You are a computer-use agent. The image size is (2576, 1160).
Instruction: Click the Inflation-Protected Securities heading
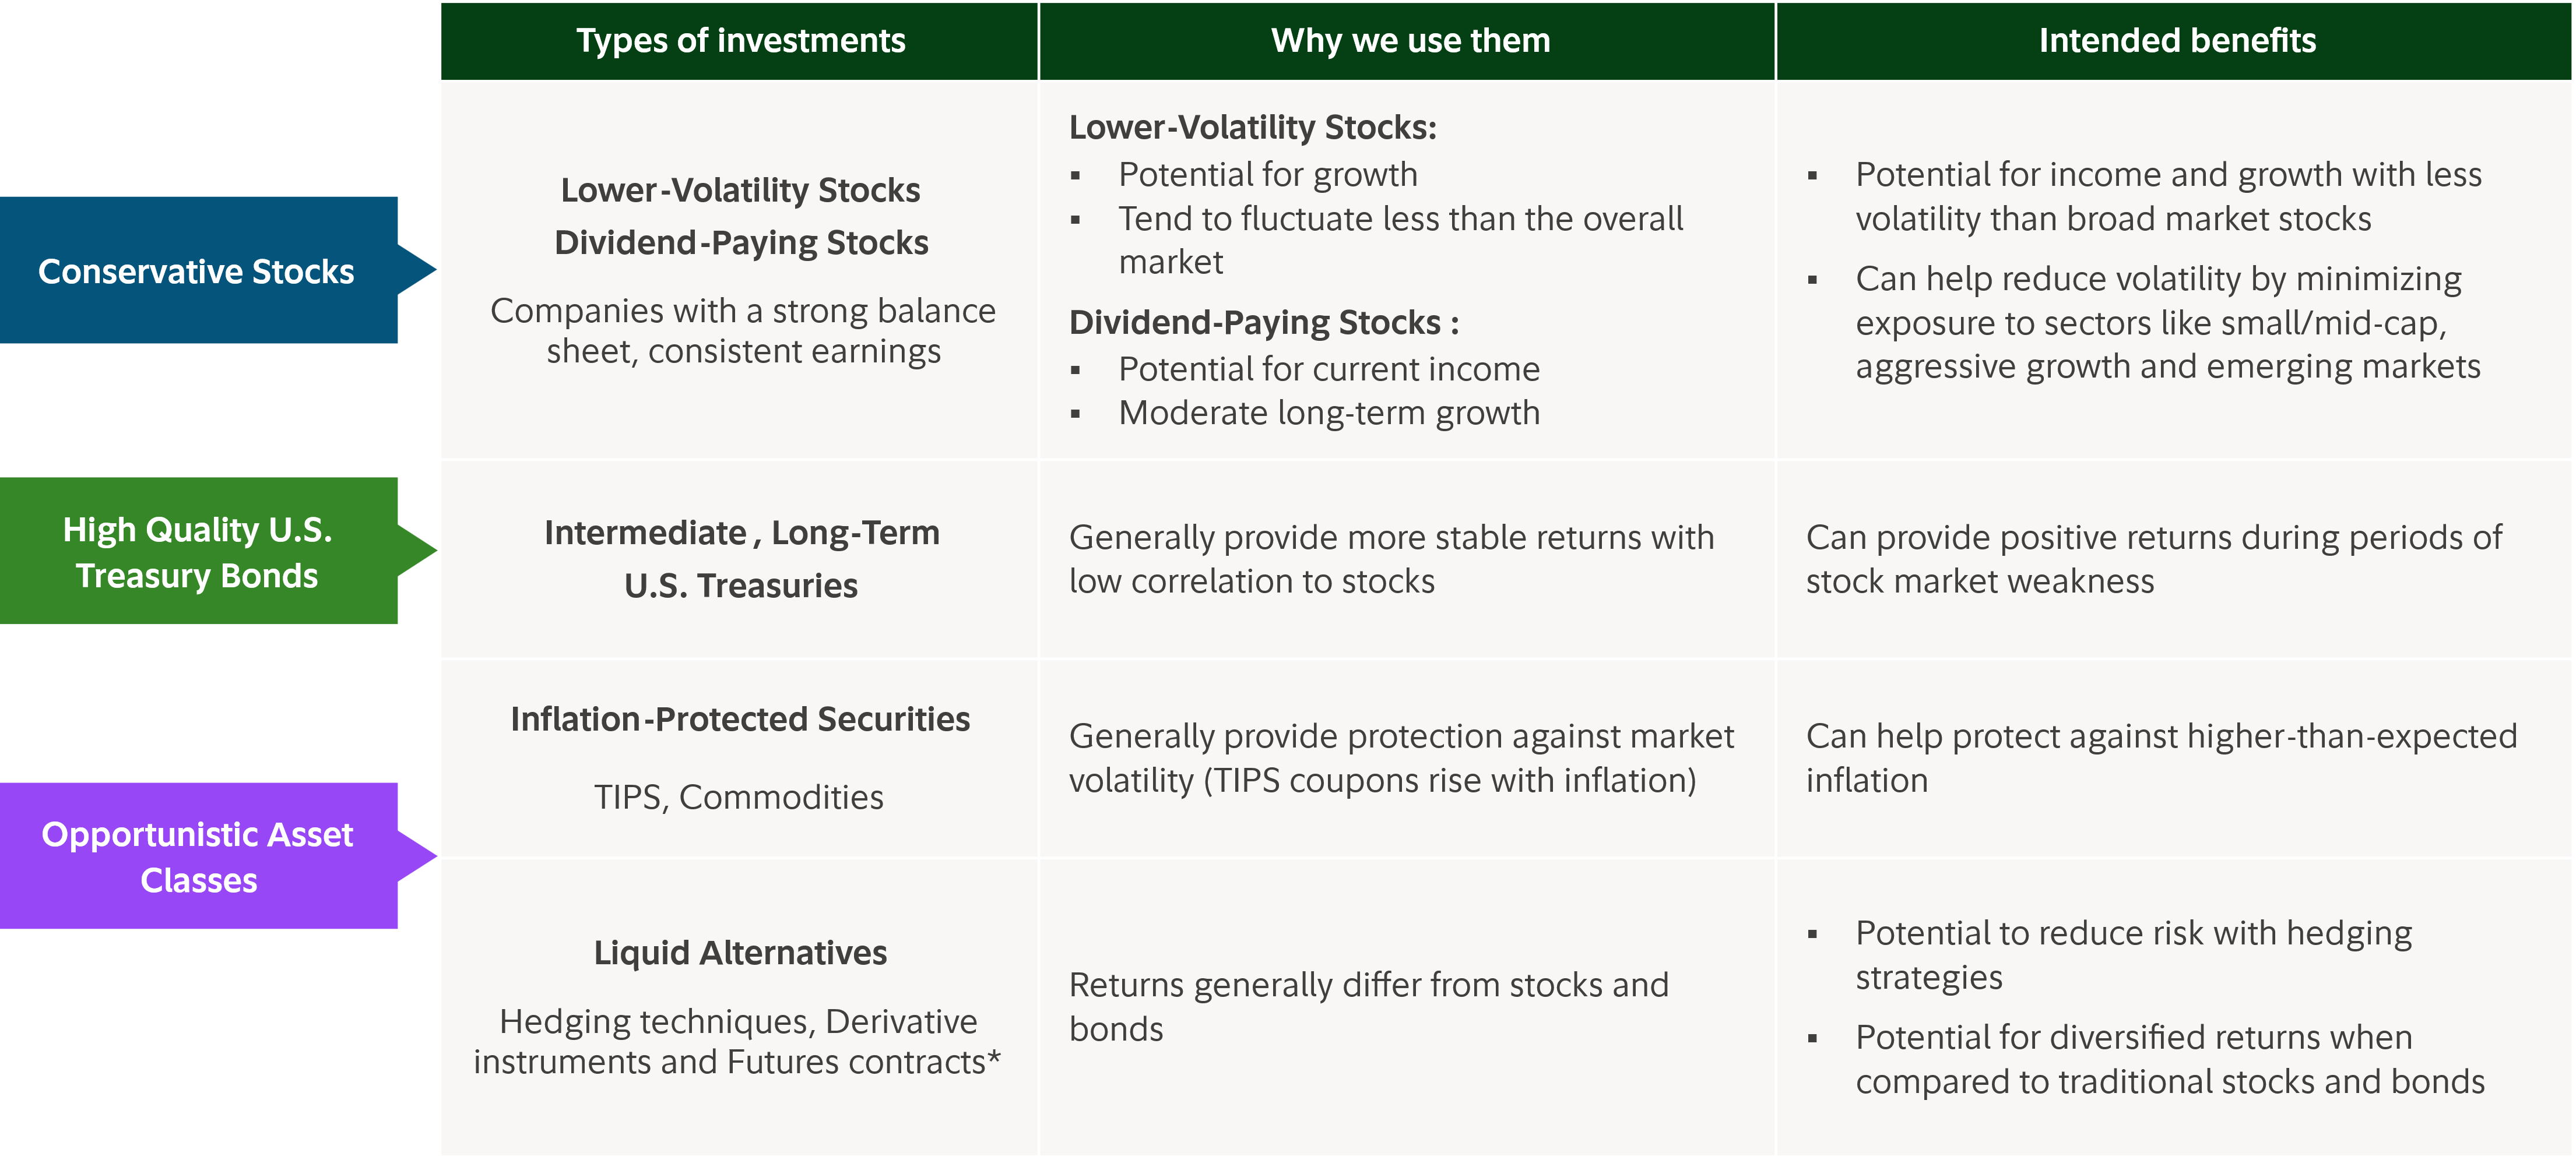pos(740,720)
